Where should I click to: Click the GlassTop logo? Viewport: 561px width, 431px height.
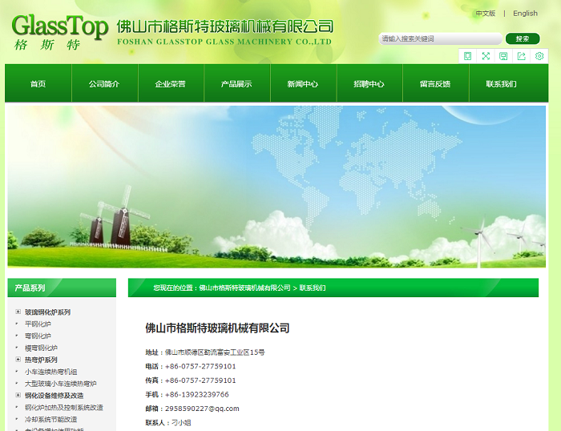pyautogui.click(x=59, y=32)
